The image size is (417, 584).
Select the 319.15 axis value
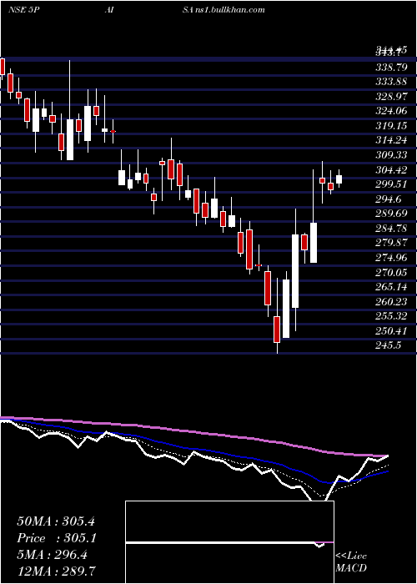pos(391,126)
